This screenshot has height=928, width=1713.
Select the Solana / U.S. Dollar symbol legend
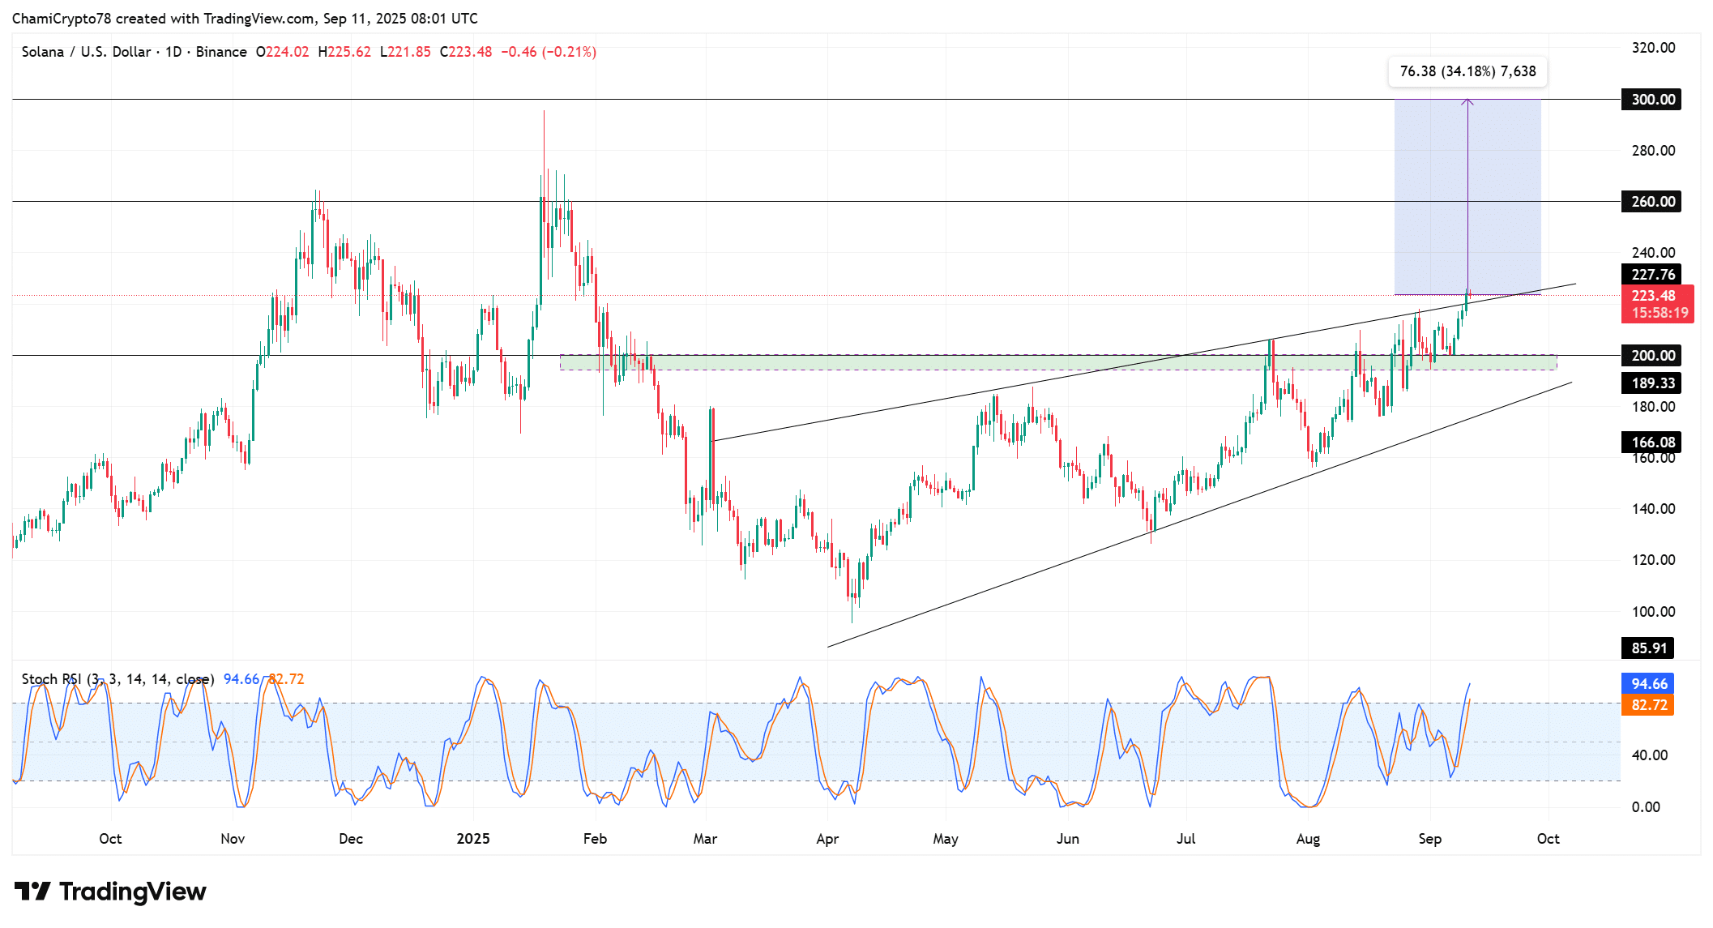134,52
